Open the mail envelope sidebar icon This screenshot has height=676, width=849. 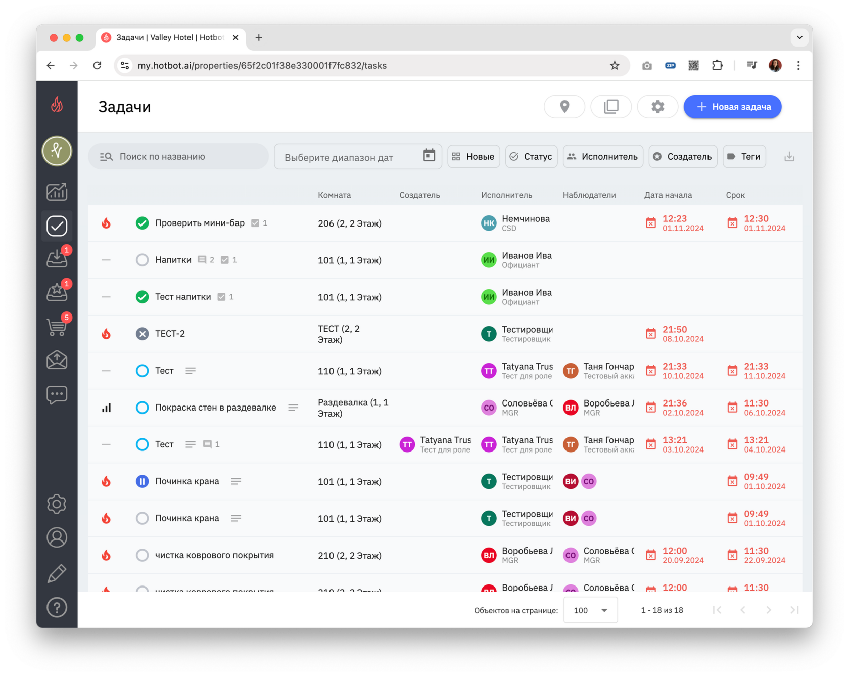pyautogui.click(x=57, y=360)
